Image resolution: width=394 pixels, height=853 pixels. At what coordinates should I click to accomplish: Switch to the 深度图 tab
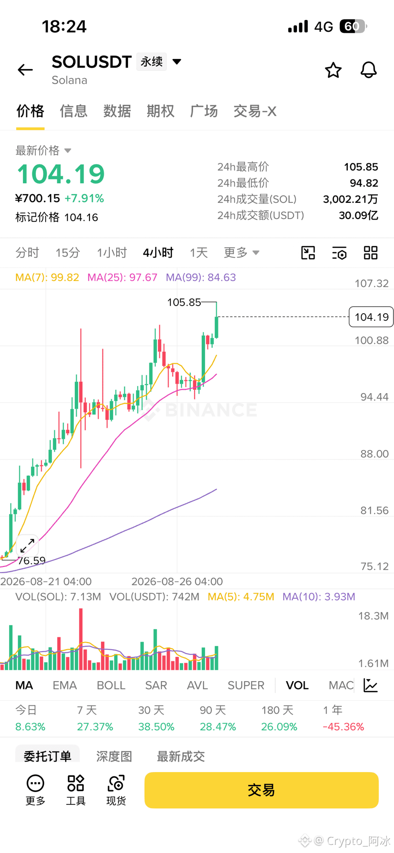114,756
